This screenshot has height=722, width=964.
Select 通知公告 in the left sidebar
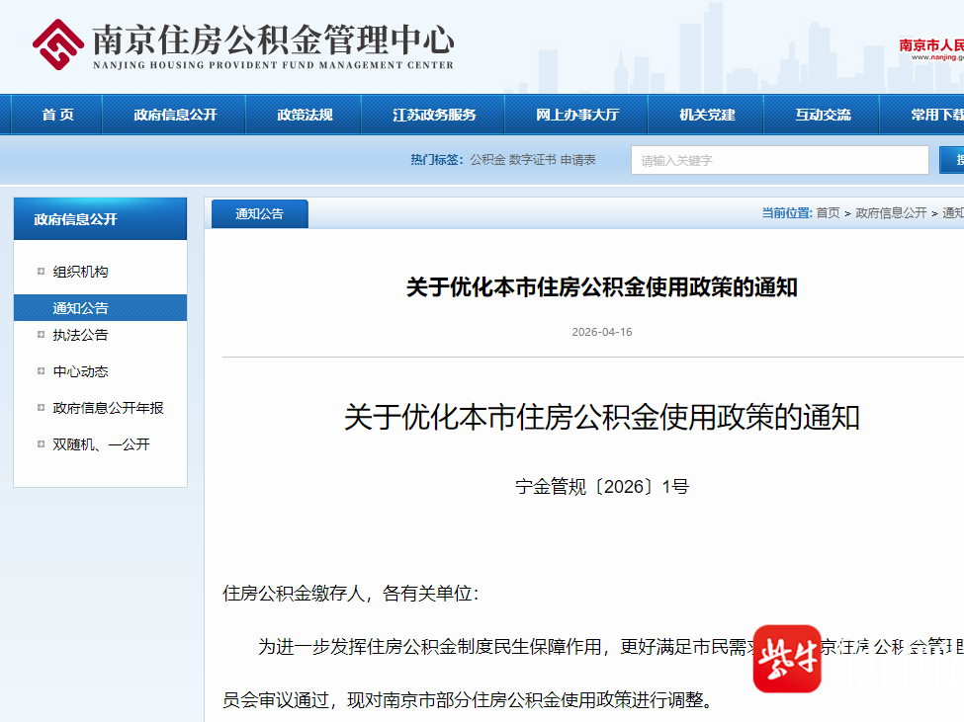(x=80, y=308)
